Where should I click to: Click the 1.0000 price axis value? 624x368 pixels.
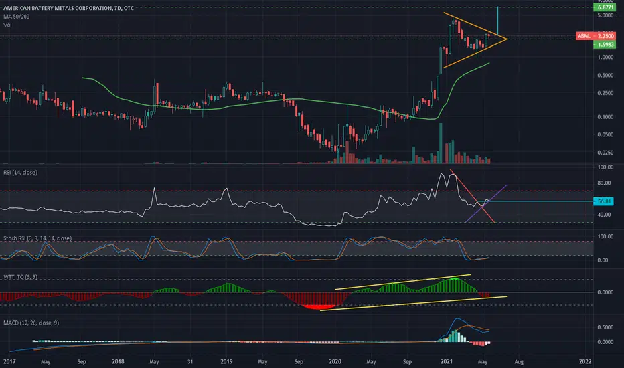pos(605,57)
